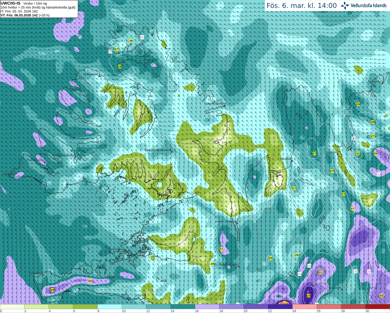Select the 12–14 m/s teal legend swatch
The height and width of the screenshot is (313, 390).
(158, 307)
